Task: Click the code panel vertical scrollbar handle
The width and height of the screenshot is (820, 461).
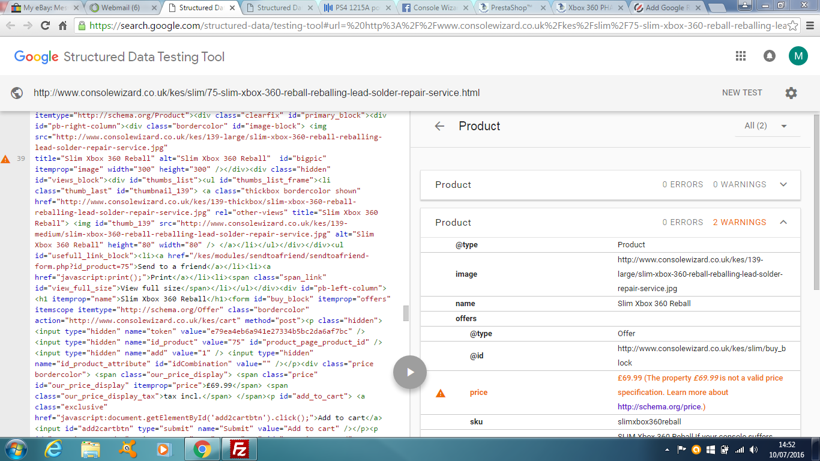Action: pos(406,313)
